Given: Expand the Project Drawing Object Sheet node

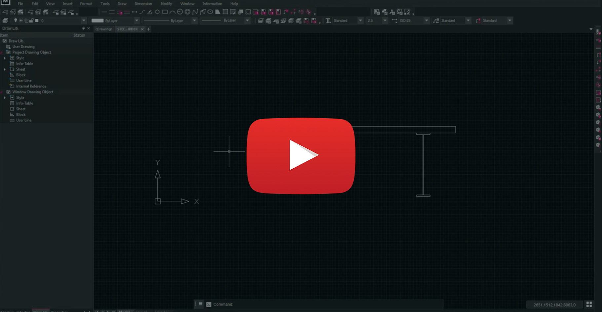Looking at the screenshot, I should (5, 69).
